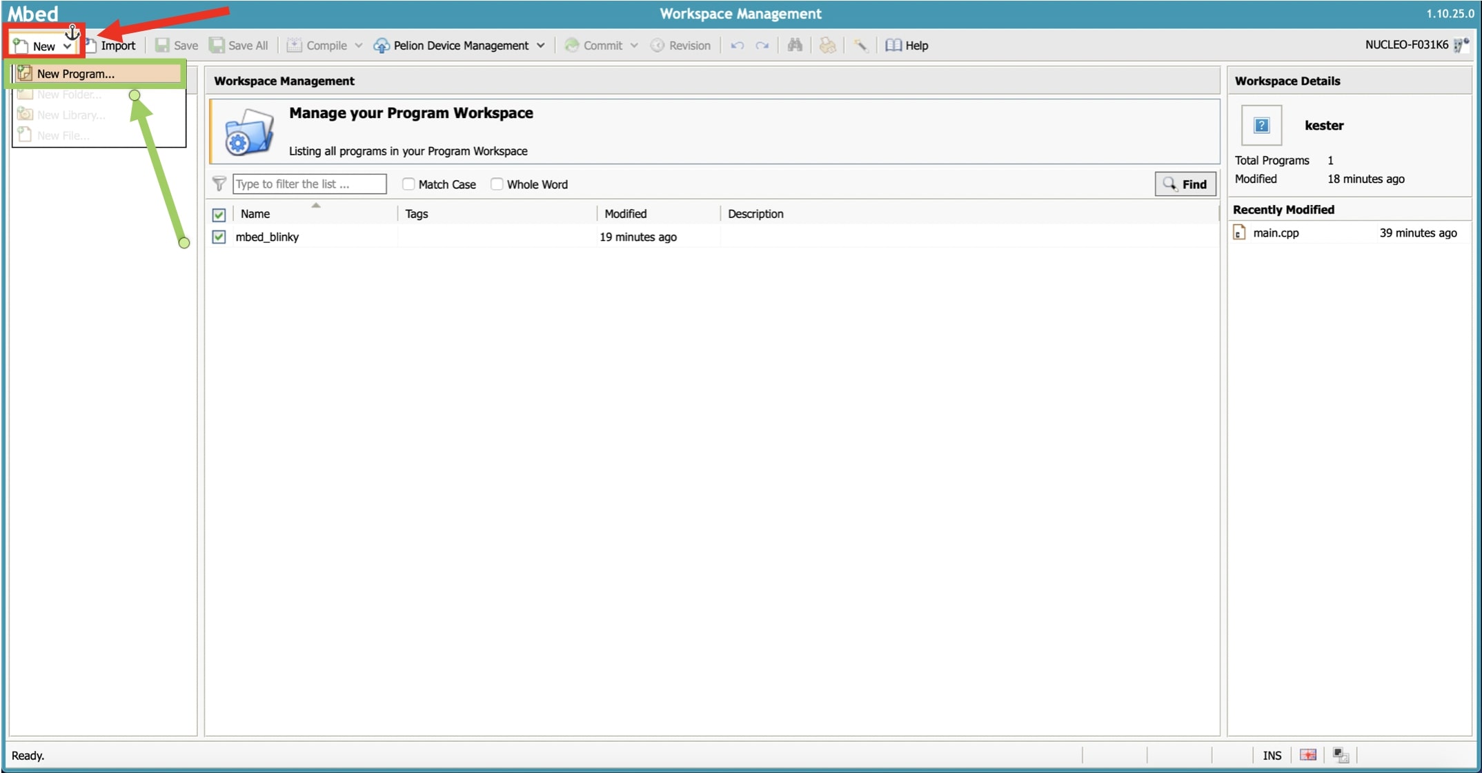Open the Help toolbar button
Viewport: 1482px width, 773px height.
point(907,46)
